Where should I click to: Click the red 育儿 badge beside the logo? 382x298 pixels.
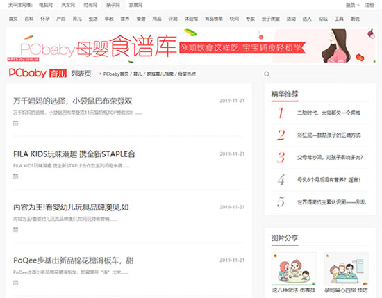coord(58,74)
